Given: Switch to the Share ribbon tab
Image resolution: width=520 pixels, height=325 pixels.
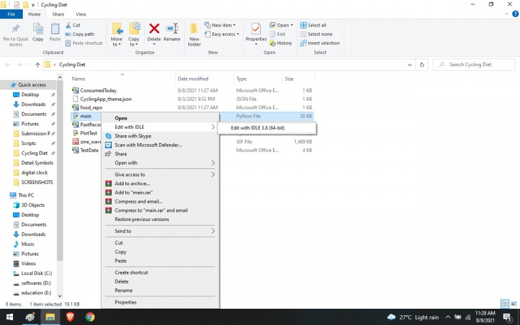Looking at the screenshot, I should [58, 14].
